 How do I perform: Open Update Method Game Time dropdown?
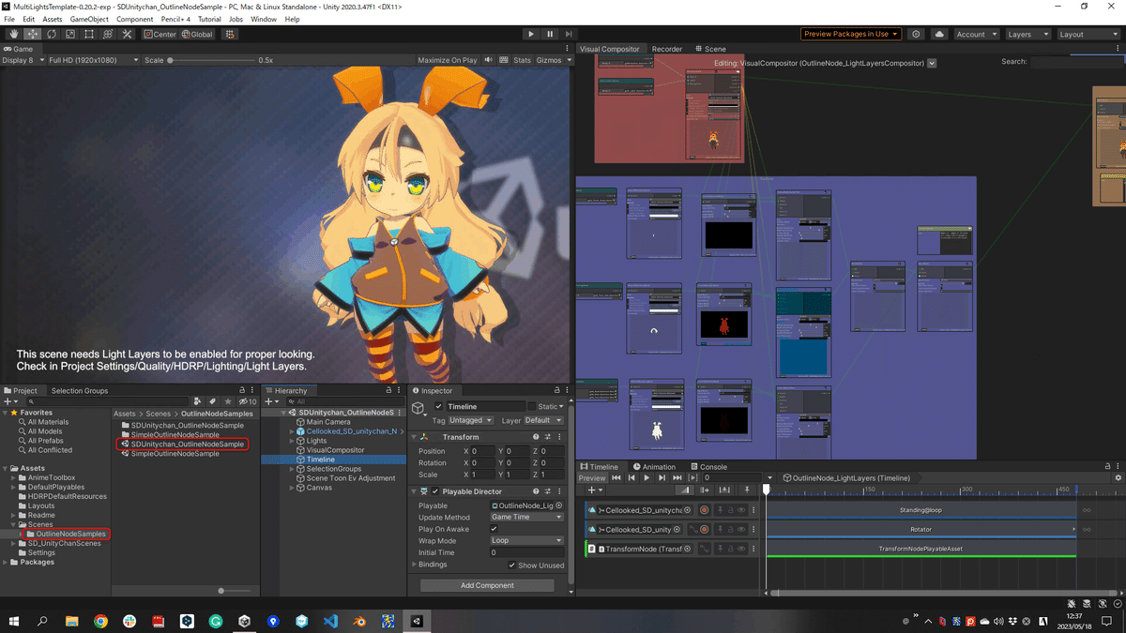point(526,517)
